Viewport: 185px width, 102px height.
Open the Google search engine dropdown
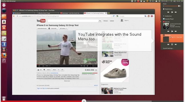tap(118, 16)
